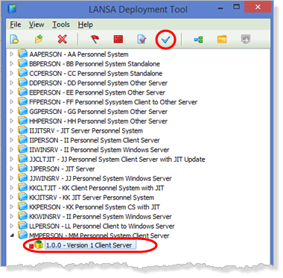The width and height of the screenshot is (283, 278).
Task: Collapse the MMPERSON tree node
Action: 12,236
